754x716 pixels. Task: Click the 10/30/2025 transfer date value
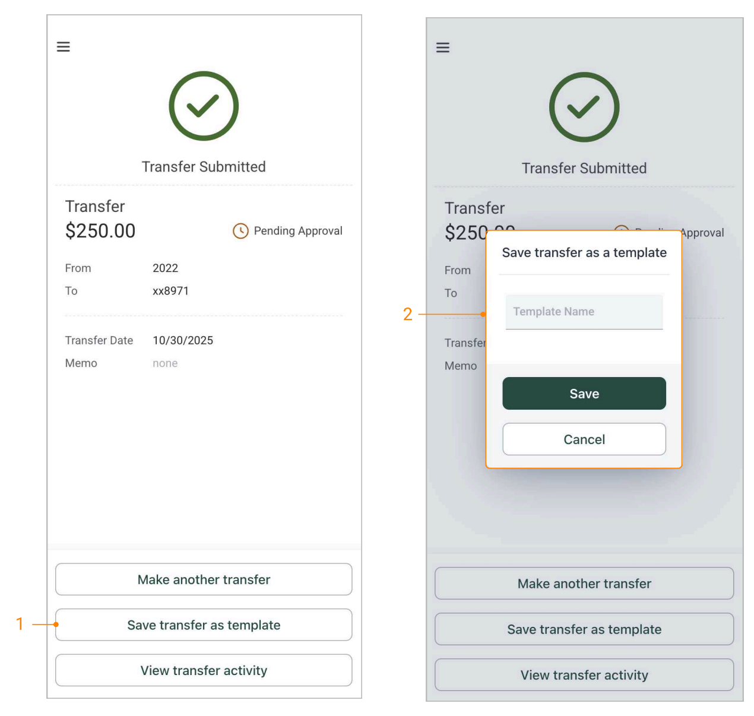[183, 340]
